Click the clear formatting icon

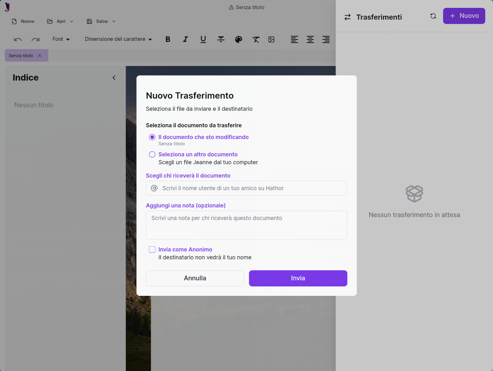[256, 39]
